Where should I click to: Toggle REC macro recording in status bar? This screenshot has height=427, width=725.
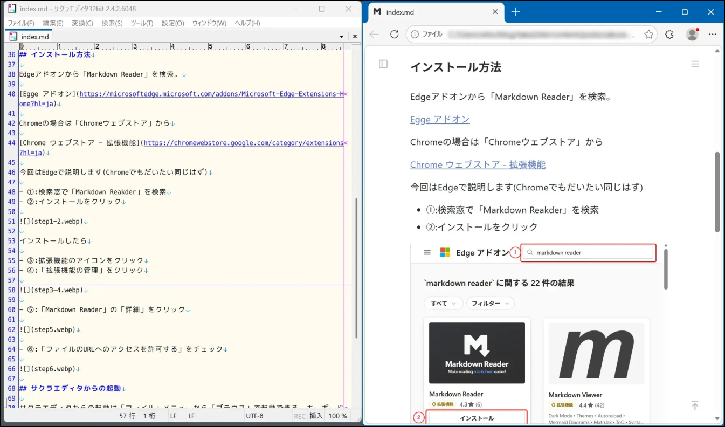tap(300, 416)
